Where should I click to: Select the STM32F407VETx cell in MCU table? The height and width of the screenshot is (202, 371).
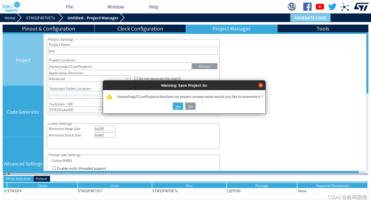(x=189, y=191)
